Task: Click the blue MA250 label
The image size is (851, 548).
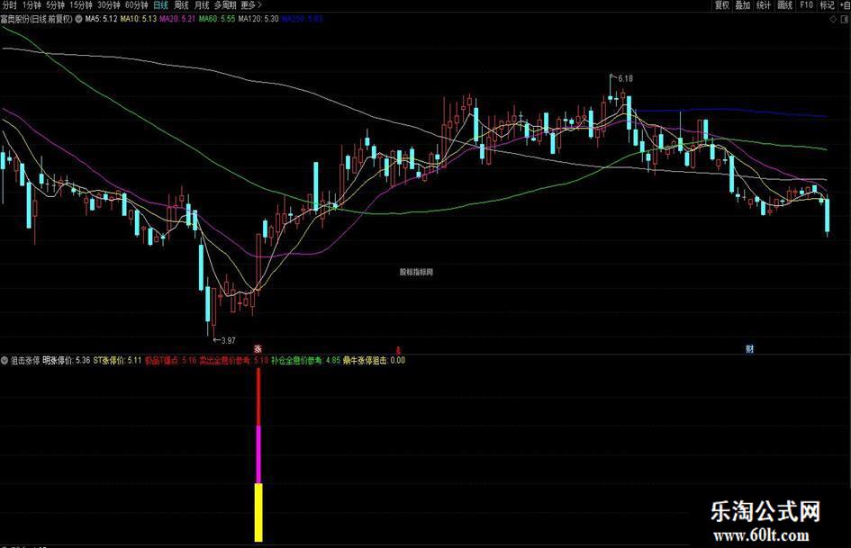Action: tap(303, 19)
